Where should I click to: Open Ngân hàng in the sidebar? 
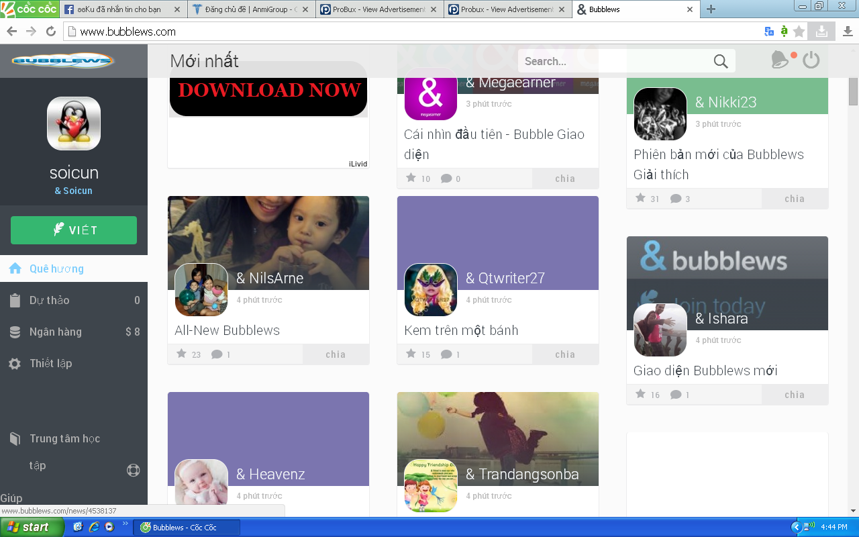click(74, 332)
